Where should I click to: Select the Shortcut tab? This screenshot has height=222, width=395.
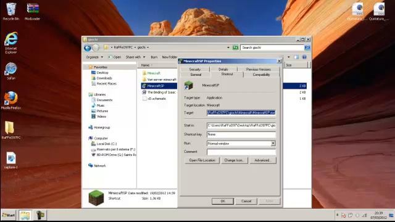[x=227, y=74]
